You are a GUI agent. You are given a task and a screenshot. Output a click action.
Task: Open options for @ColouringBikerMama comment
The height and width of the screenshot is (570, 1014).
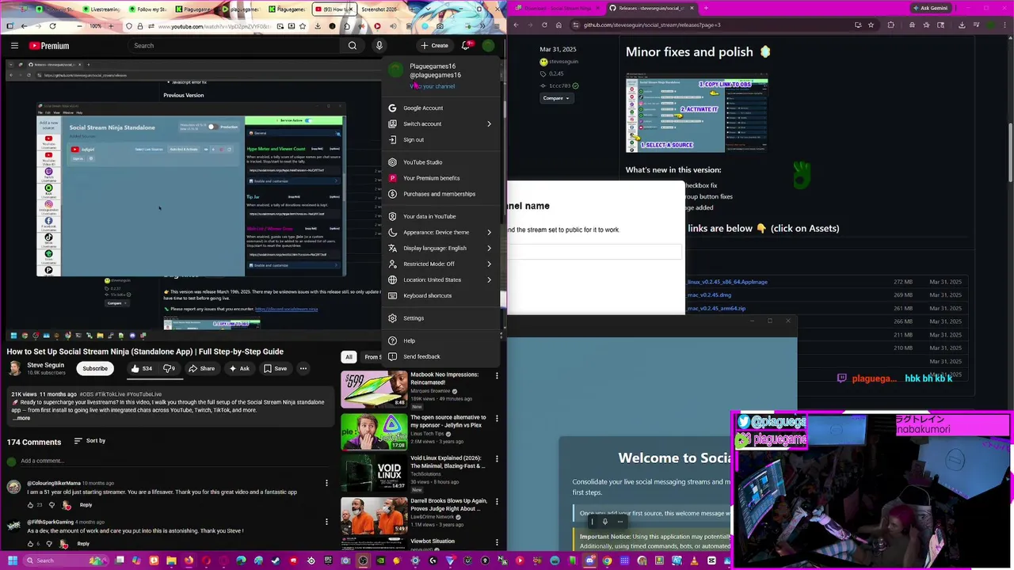coord(326,483)
